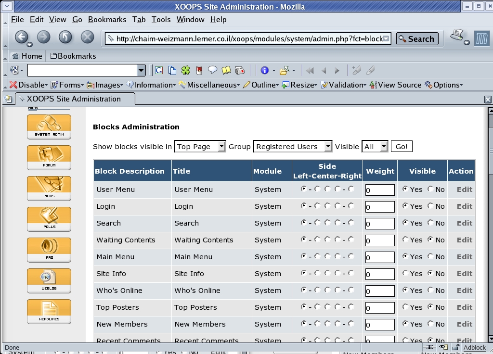Open the Weblog module icon
Image resolution: width=493 pixels, height=354 pixels.
[49, 280]
